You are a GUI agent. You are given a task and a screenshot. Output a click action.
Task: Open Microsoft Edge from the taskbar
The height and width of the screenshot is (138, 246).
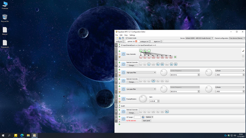[x=22, y=135]
